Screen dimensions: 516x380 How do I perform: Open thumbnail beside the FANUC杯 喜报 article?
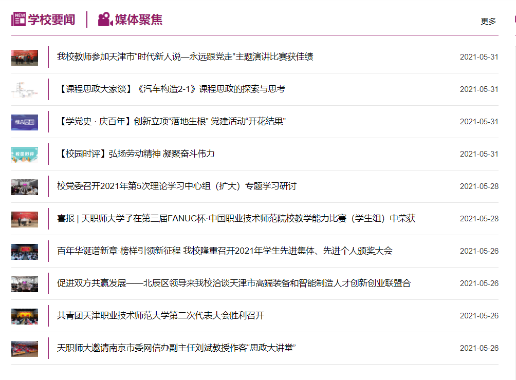tap(25, 219)
